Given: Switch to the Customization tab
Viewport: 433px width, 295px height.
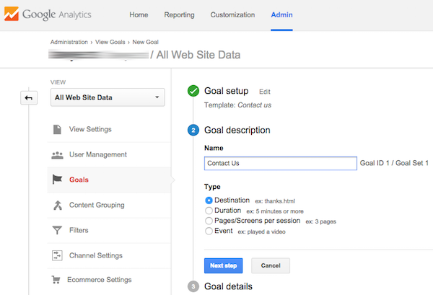Looking at the screenshot, I should coord(232,14).
